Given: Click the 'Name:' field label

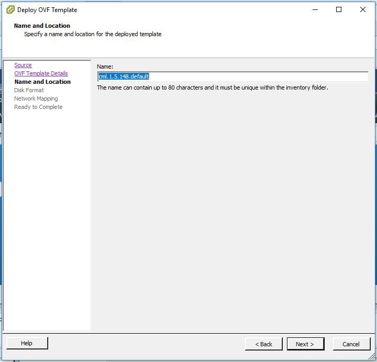Looking at the screenshot, I should click(x=105, y=67).
